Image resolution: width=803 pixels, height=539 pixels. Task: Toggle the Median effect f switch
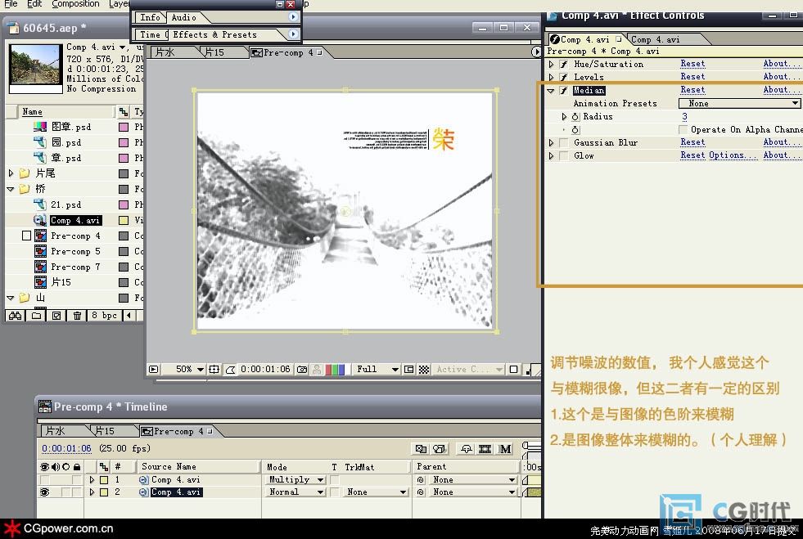coord(564,91)
